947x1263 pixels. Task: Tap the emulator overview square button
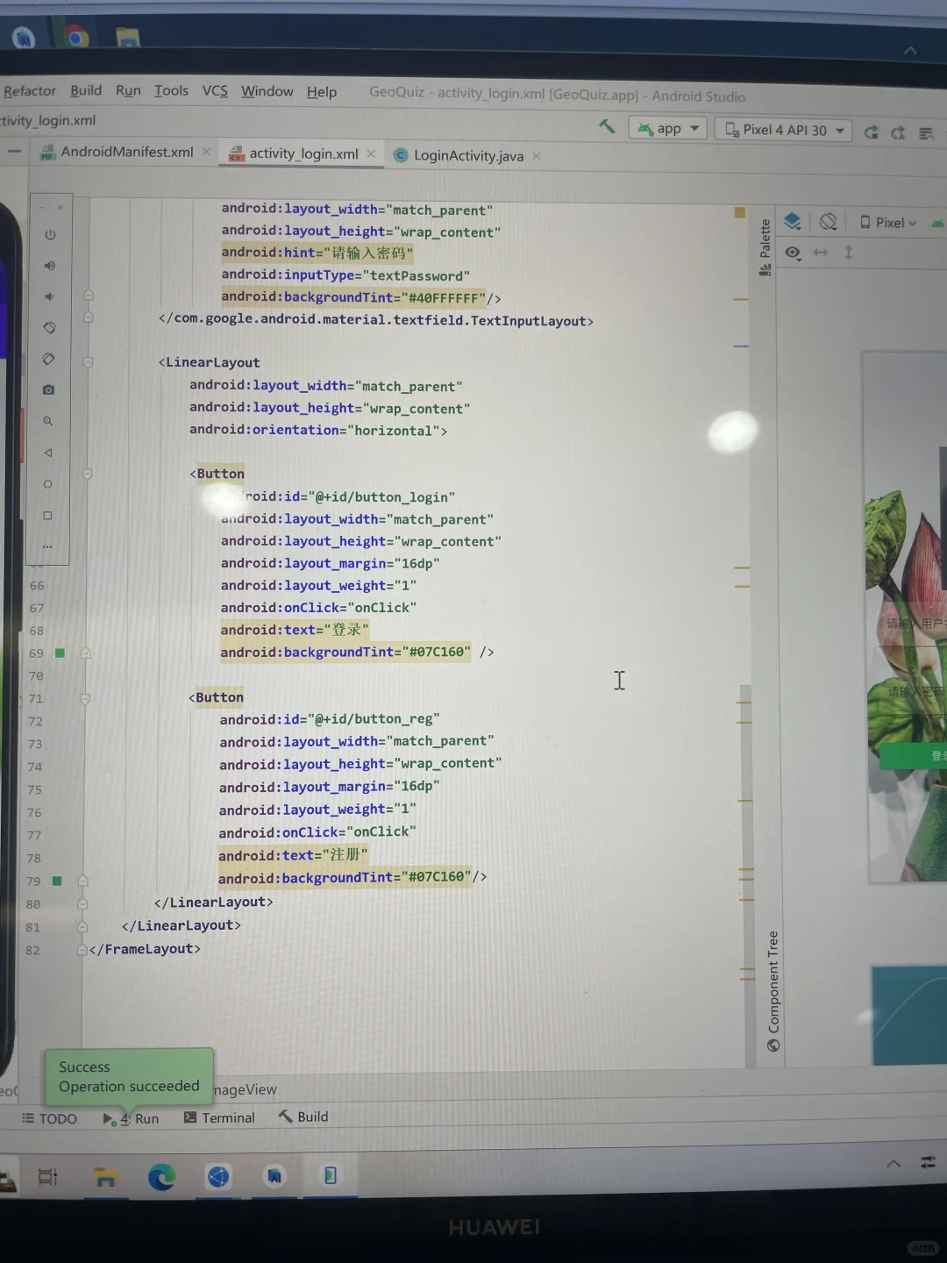tap(47, 516)
